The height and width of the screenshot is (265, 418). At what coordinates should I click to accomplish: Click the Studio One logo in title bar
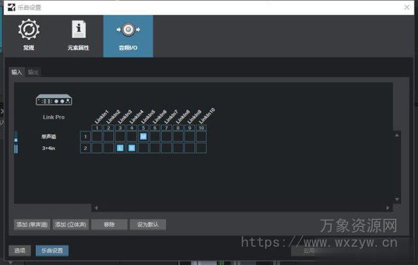8,6
